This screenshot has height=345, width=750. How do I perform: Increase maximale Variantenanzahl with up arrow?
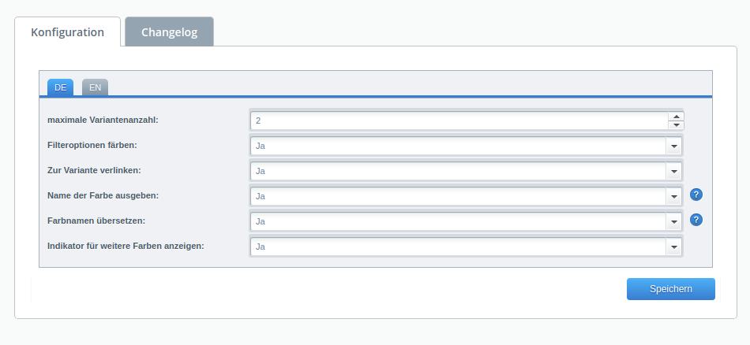675,116
